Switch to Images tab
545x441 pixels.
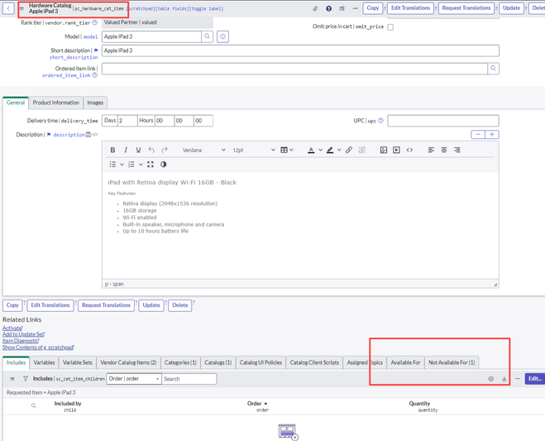(x=95, y=103)
